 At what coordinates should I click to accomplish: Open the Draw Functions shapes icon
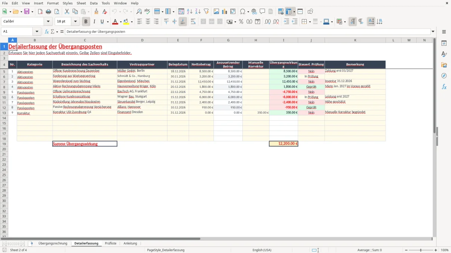tap(310, 12)
